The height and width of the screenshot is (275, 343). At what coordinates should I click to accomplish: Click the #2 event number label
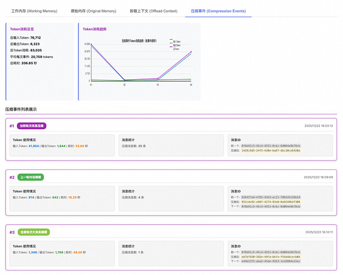click(x=12, y=178)
